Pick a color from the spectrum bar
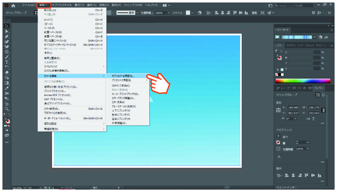The width and height of the screenshot is (337, 192). click(x=303, y=81)
